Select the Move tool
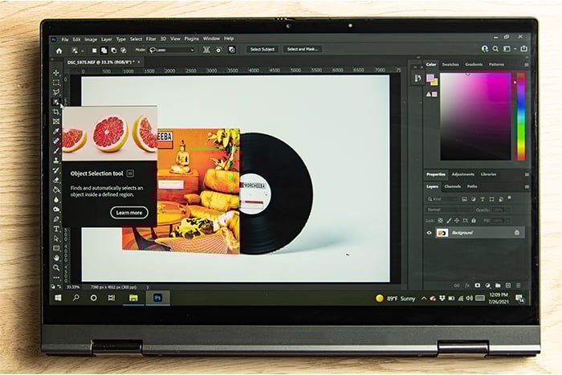The height and width of the screenshot is (375, 562). click(56, 73)
